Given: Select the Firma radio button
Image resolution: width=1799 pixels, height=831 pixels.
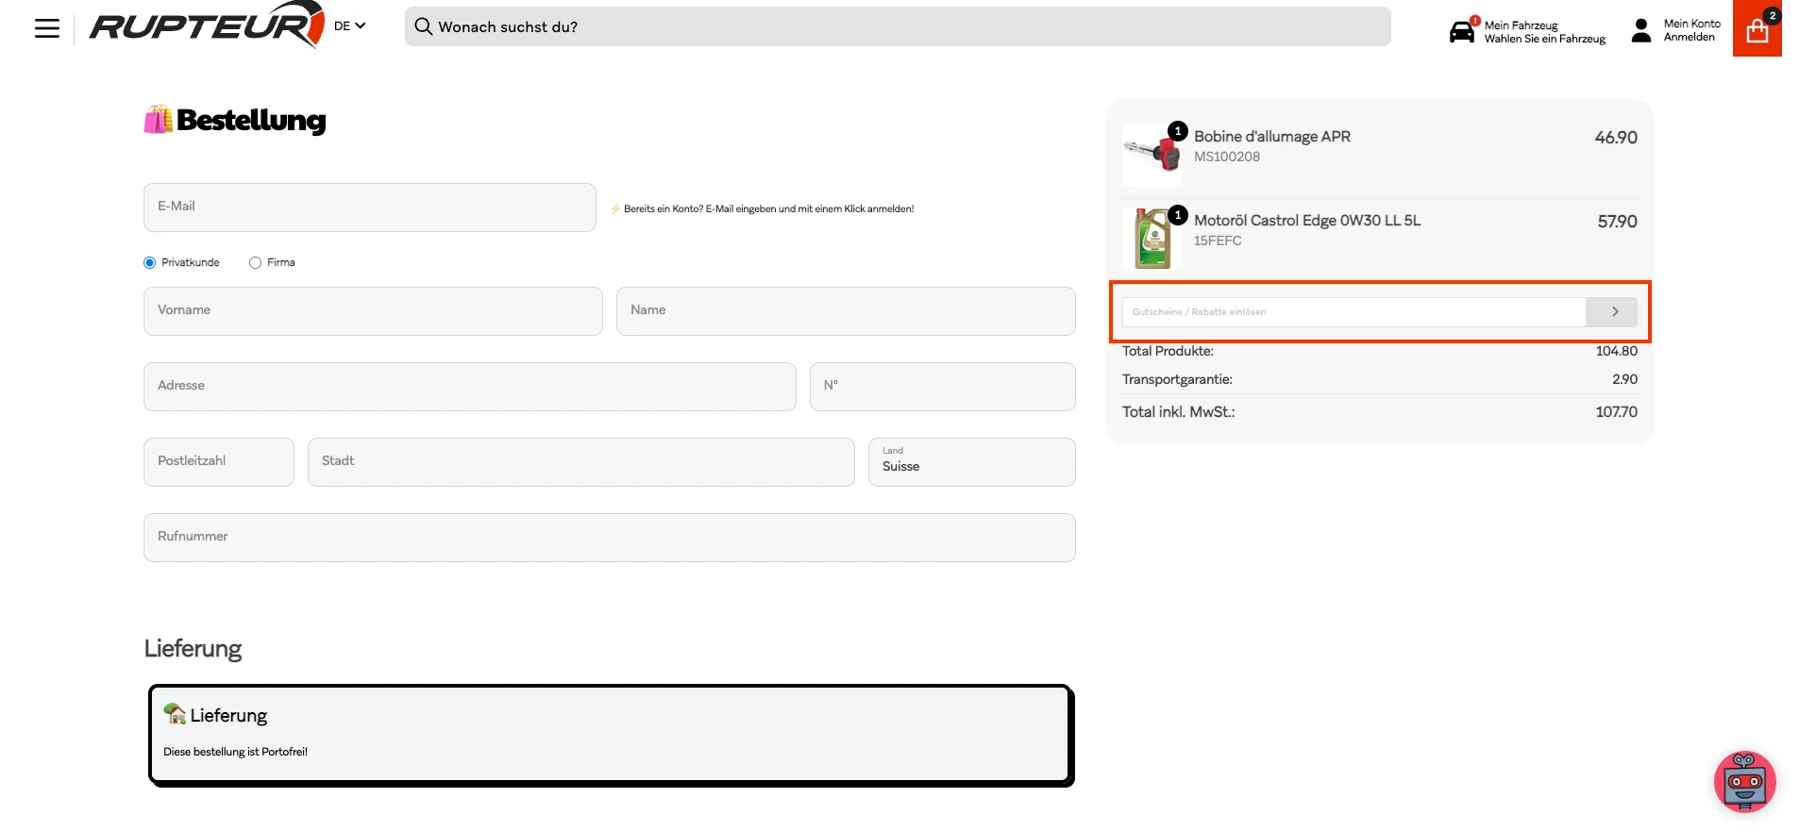Looking at the screenshot, I should click(255, 263).
